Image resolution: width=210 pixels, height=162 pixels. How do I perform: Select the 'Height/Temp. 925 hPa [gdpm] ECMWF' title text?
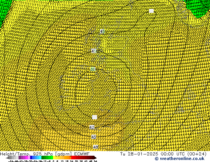pos(45,154)
